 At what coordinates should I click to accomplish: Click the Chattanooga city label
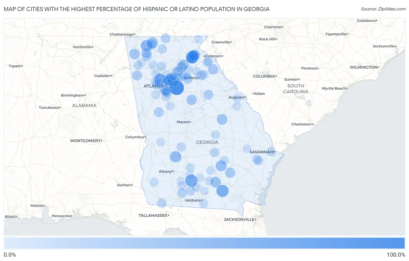click(x=122, y=34)
